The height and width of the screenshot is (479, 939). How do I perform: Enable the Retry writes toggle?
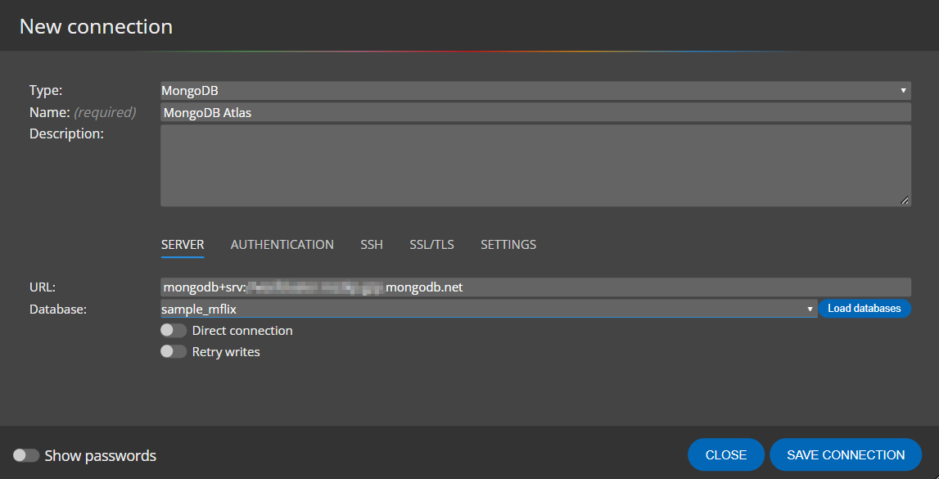click(x=173, y=351)
